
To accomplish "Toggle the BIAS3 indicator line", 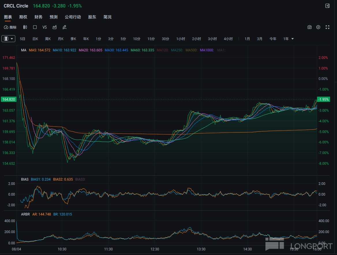I will 80,179.
